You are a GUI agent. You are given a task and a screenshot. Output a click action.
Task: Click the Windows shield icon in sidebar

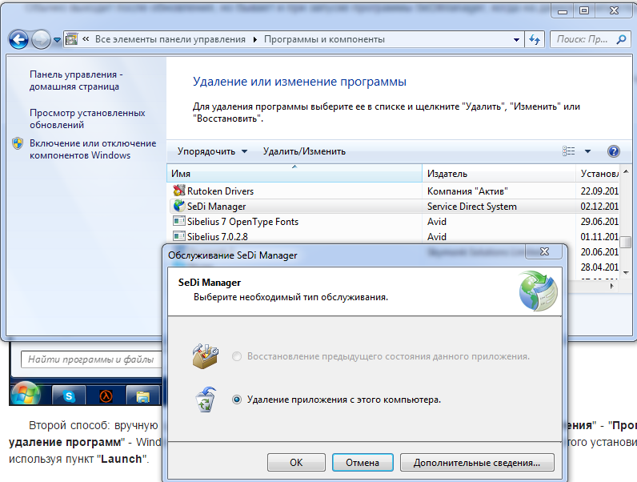click(x=18, y=143)
